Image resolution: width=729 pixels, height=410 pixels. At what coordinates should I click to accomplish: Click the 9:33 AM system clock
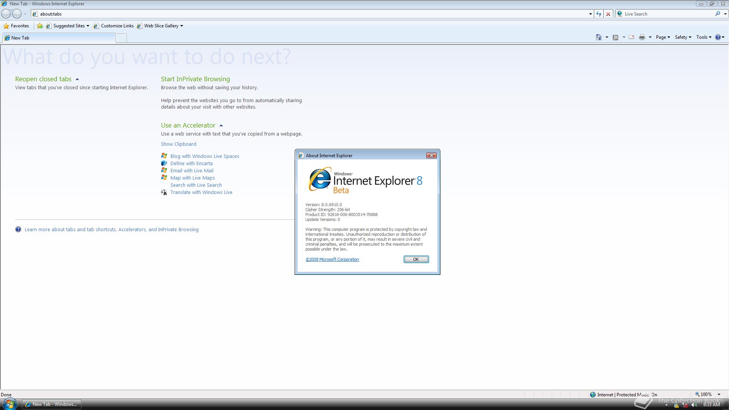point(711,405)
